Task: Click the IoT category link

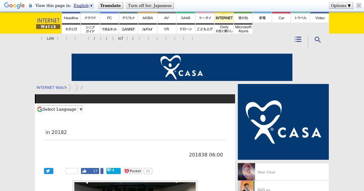Action: point(121,39)
